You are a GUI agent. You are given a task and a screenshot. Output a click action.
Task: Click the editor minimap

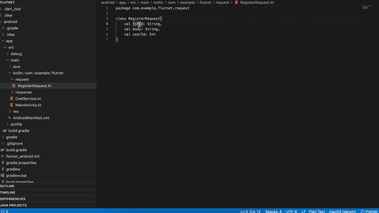(x=367, y=7)
